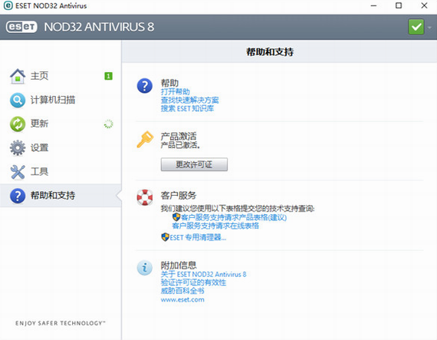
Task: Click the info icon beside 附加信息
Action: pyautogui.click(x=145, y=268)
